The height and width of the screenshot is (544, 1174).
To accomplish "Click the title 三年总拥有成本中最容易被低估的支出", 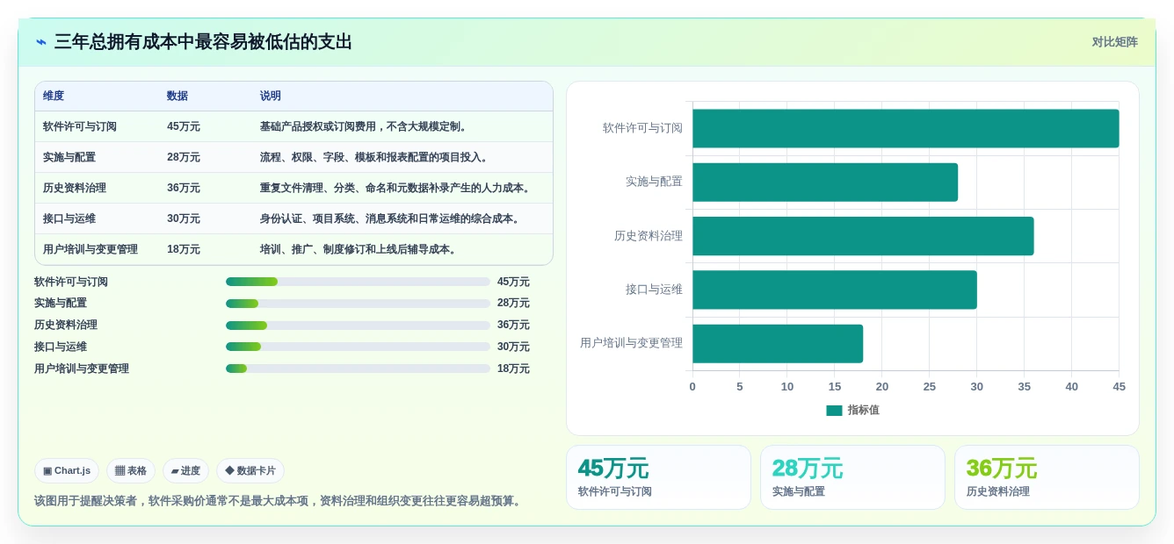I will pyautogui.click(x=203, y=42).
